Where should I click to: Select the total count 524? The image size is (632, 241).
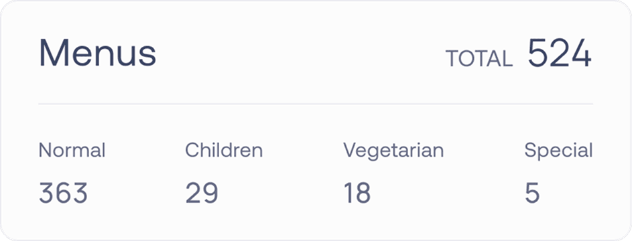pyautogui.click(x=560, y=53)
